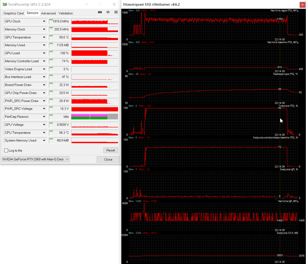Screen dimensions: 306x264
Task: Open the Bus Interface Load dropdown
Action: click(x=44, y=77)
